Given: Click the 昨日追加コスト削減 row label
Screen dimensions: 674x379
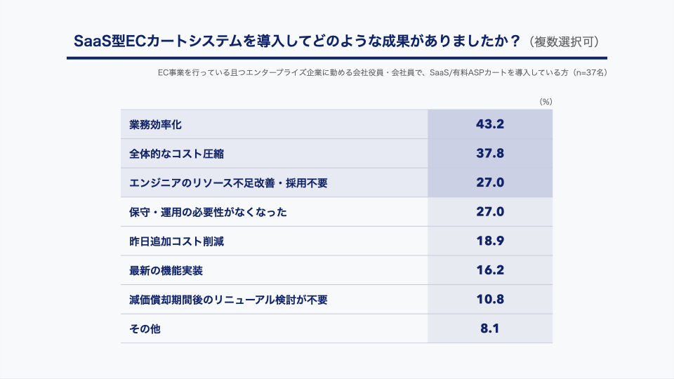Looking at the screenshot, I should pos(176,241).
